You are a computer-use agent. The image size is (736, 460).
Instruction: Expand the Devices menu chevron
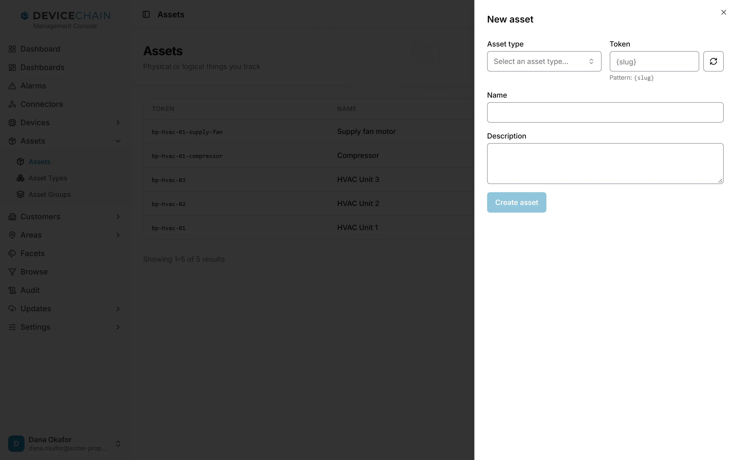point(118,123)
